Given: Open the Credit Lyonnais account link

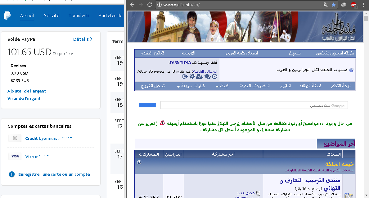Looking at the screenshot, I should [x=48, y=138].
